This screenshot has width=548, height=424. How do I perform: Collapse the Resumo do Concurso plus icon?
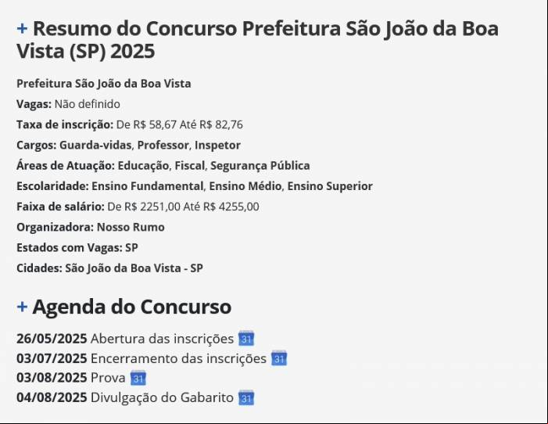point(22,29)
